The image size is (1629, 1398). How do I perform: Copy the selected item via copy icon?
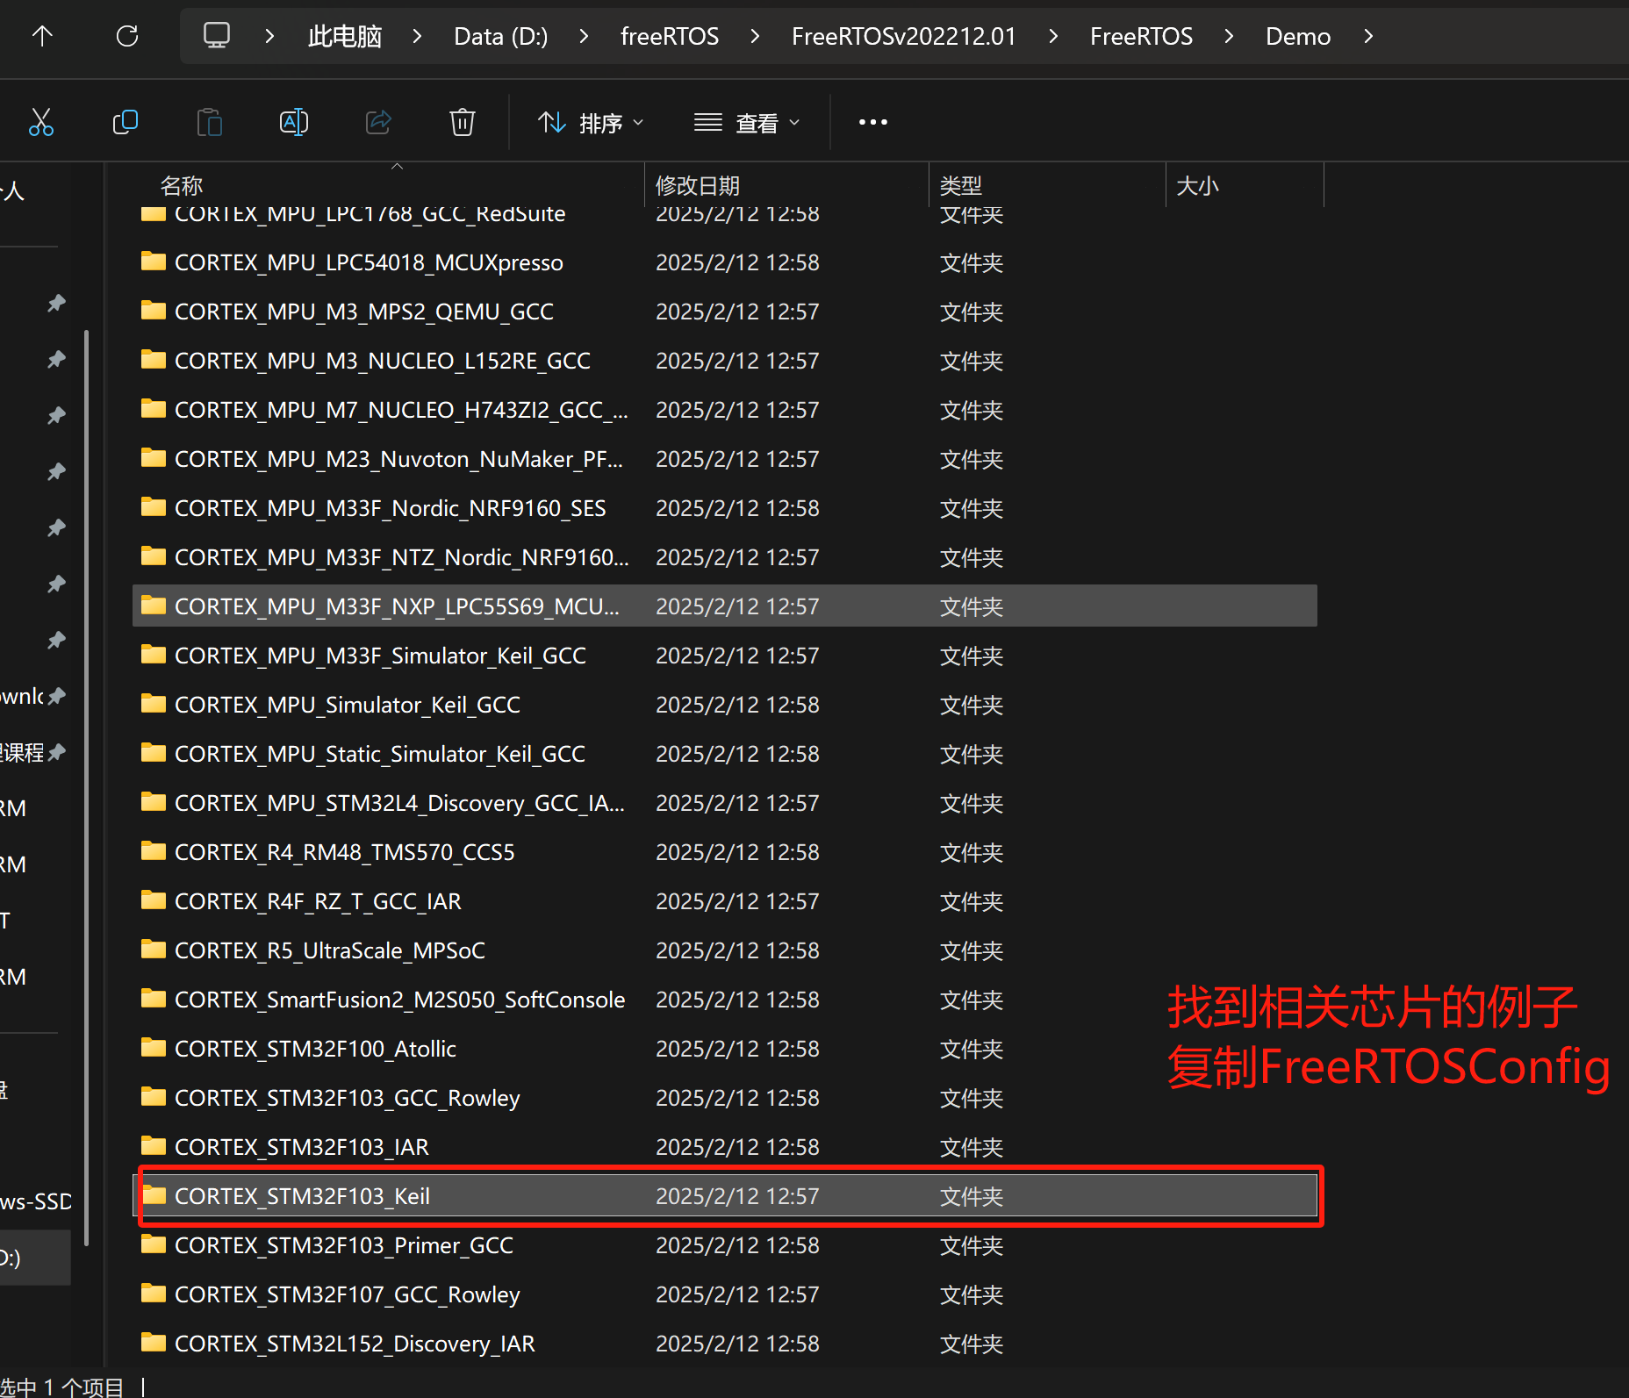click(x=126, y=122)
